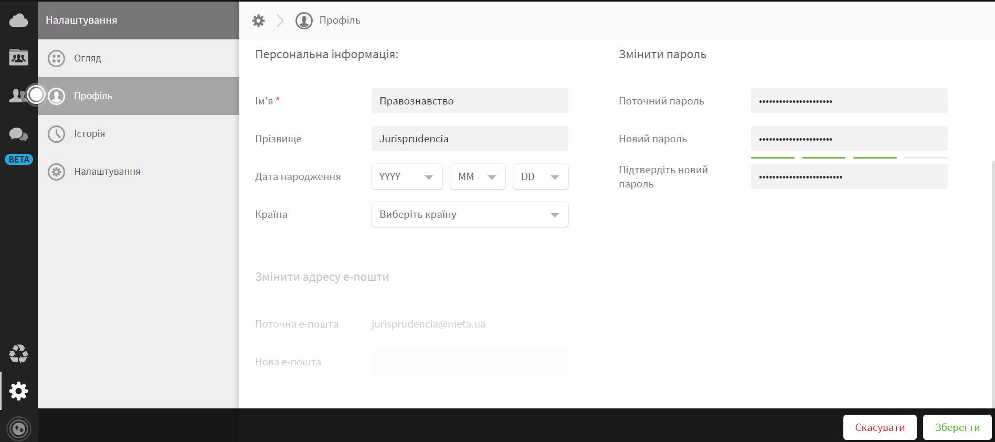The image size is (995, 442).
Task: Click the jurisprudencia@meta.ua email text
Action: point(428,324)
